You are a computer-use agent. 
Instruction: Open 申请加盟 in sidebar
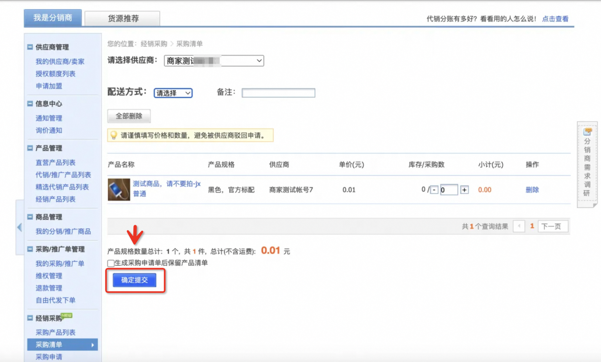tap(49, 86)
